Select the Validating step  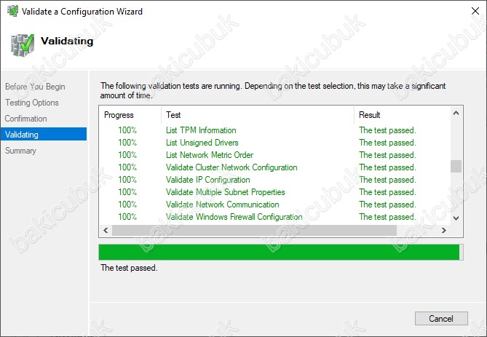44,134
